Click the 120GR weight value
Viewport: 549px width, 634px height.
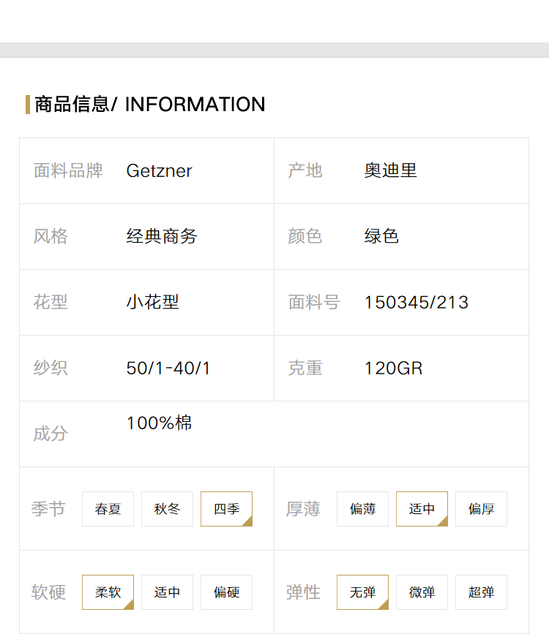point(394,369)
